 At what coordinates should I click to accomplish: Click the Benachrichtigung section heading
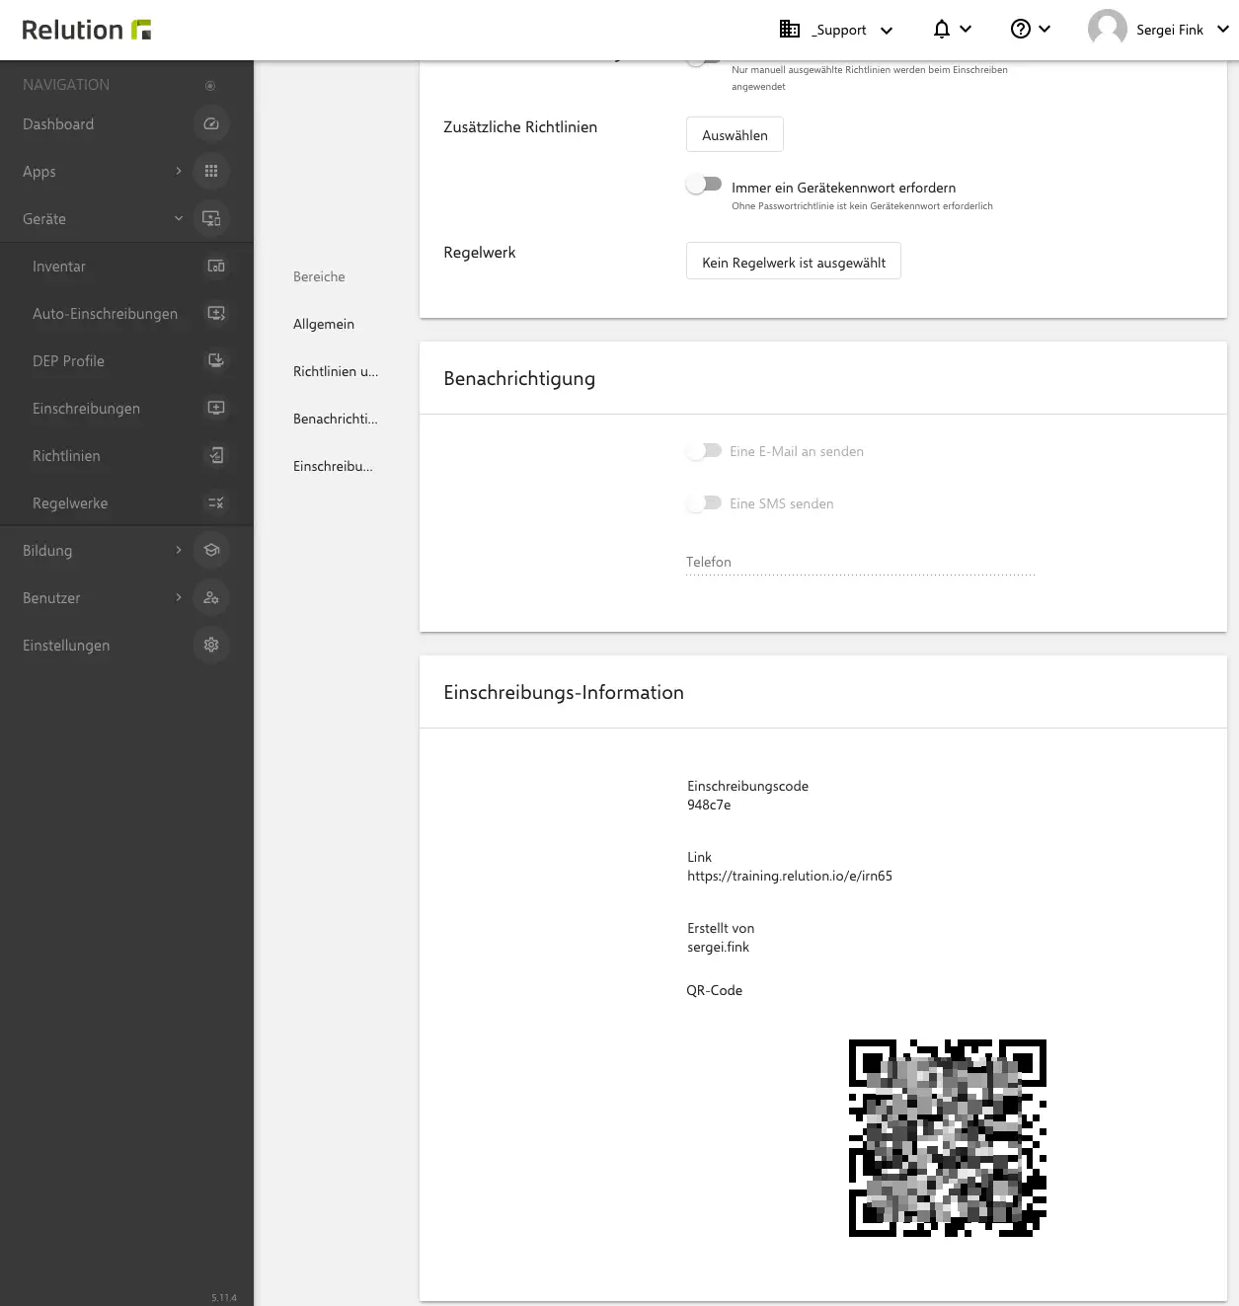pos(519,379)
